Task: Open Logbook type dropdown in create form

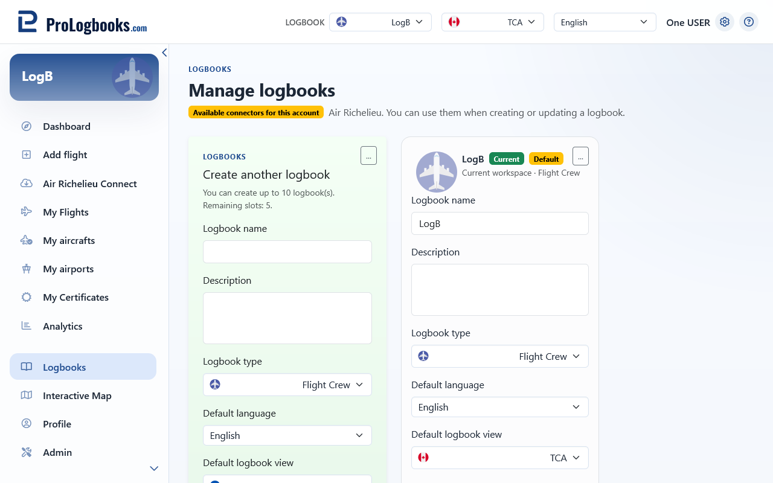Action: [287, 385]
